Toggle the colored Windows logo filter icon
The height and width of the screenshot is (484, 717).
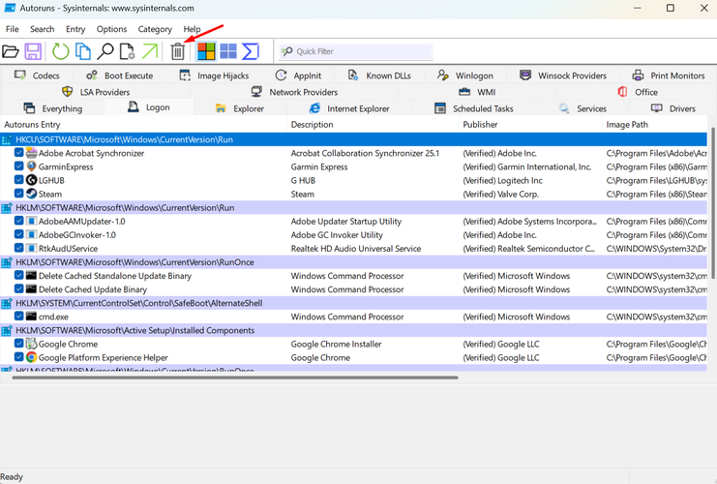[x=205, y=51]
